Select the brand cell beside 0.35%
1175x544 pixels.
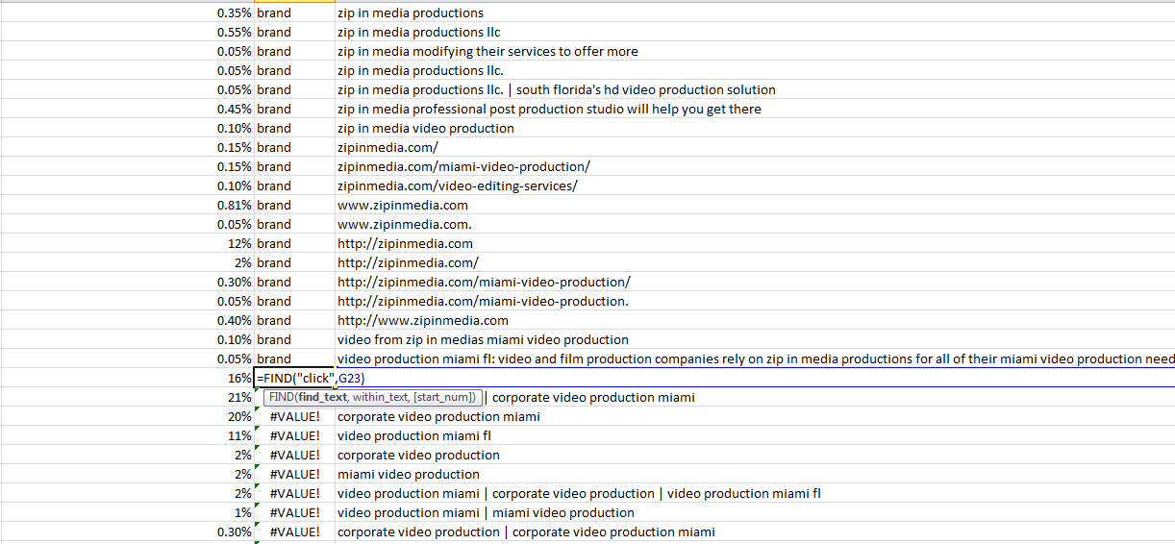click(x=294, y=12)
